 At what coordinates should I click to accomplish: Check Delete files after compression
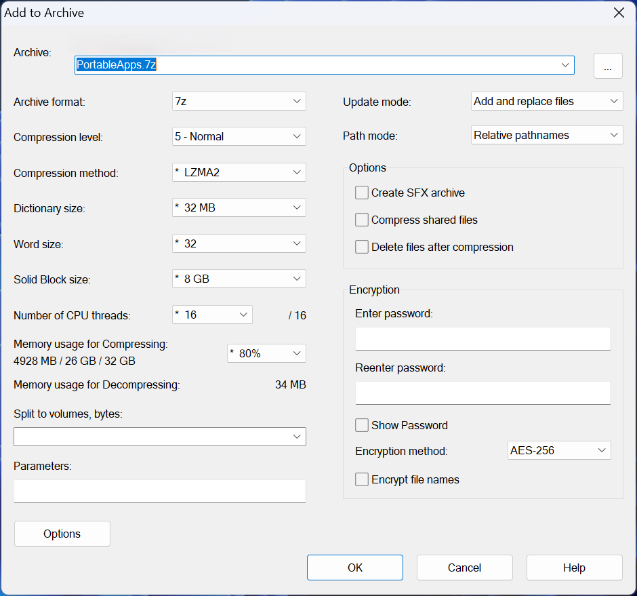tap(362, 247)
